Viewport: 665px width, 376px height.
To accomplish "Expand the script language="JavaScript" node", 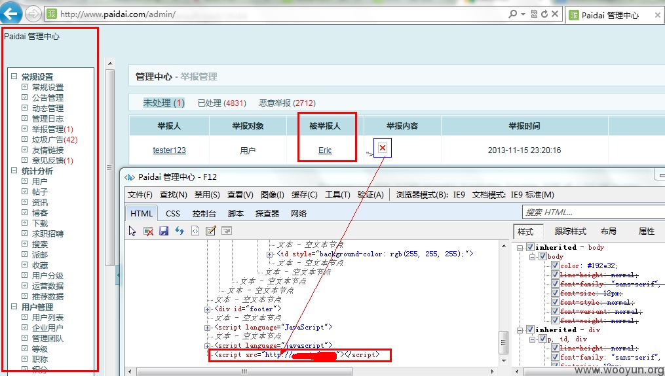I will [208, 328].
